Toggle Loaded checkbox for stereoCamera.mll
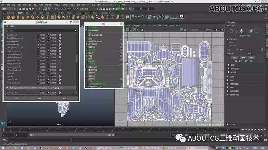The width and height of the screenshot is (268, 150). pos(38,64)
